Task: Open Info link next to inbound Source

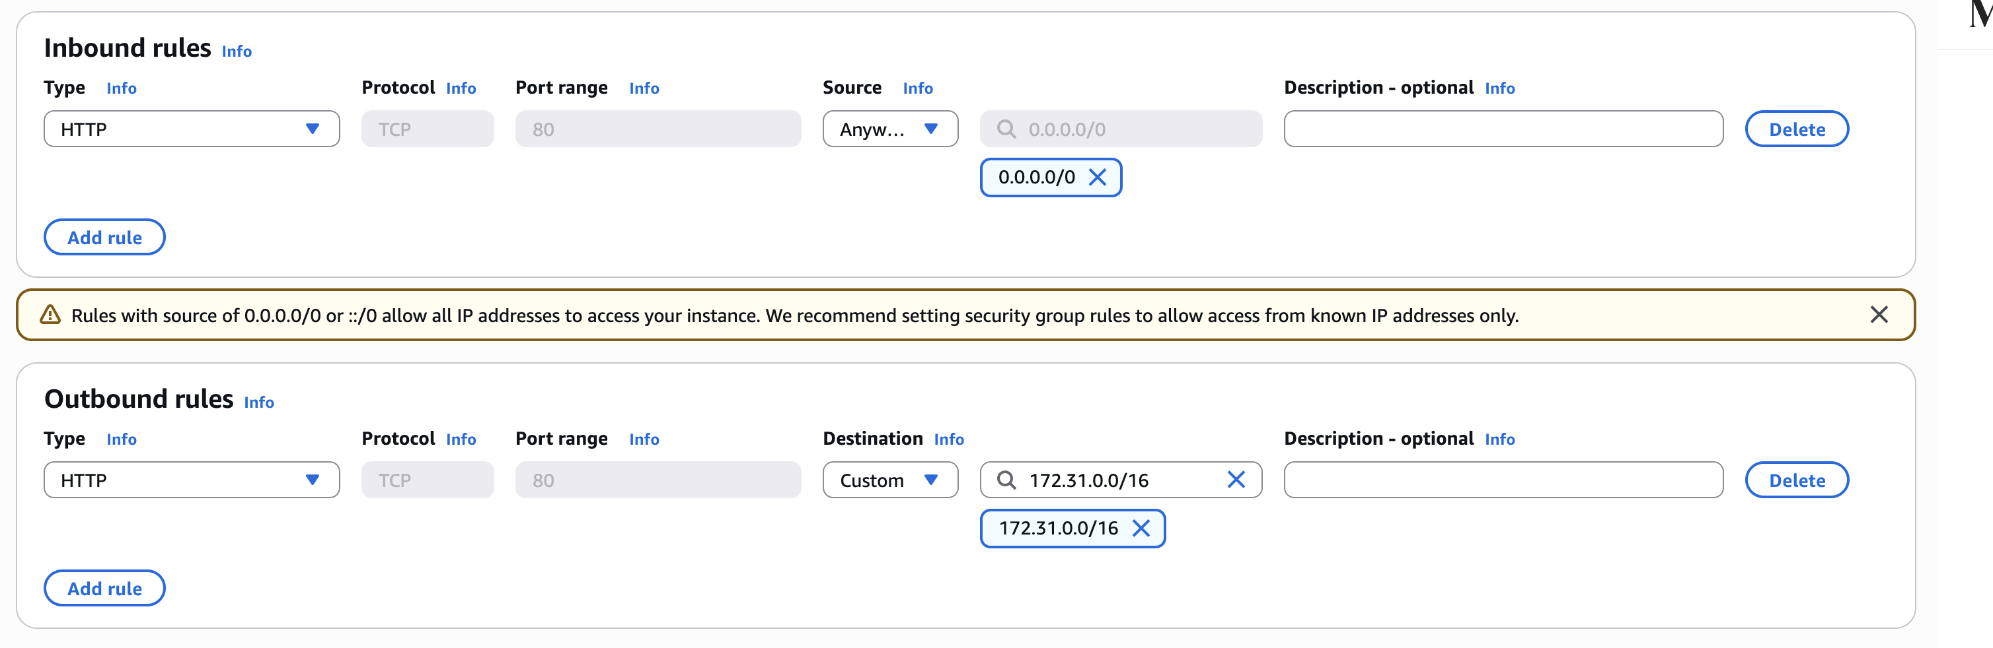Action: pyautogui.click(x=918, y=89)
